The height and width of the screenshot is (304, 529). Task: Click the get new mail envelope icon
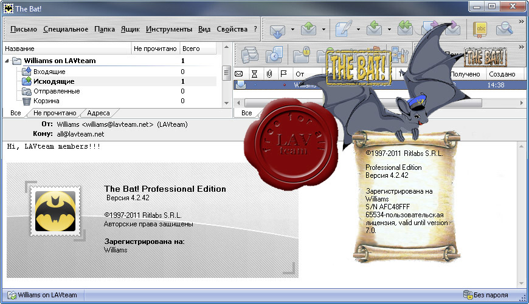(277, 30)
